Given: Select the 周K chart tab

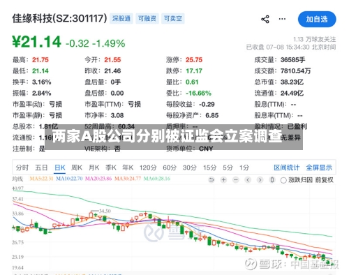Looking at the screenshot, I should pos(77,168).
